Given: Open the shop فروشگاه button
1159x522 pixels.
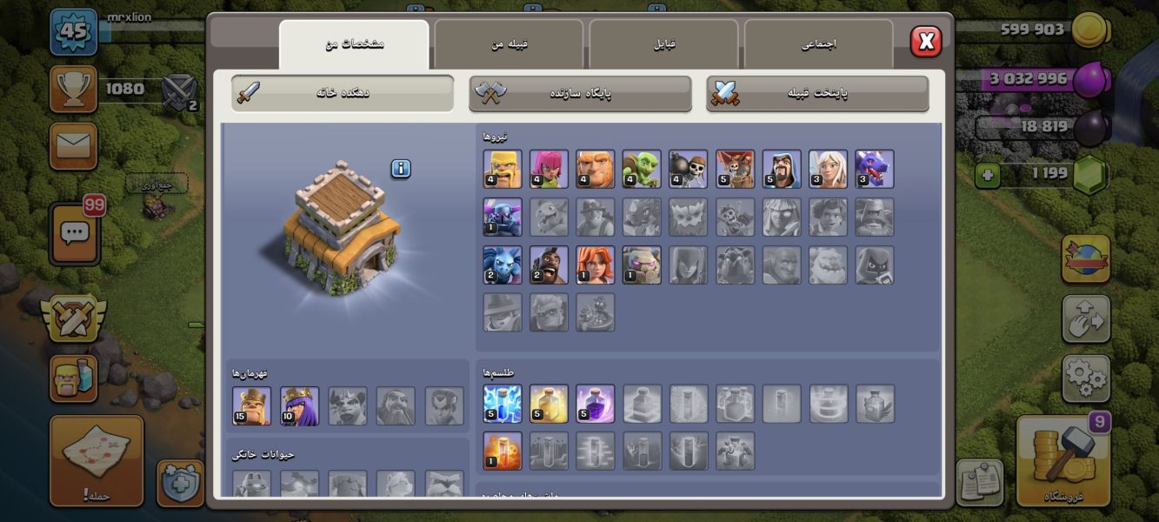Looking at the screenshot, I should tap(1062, 461).
